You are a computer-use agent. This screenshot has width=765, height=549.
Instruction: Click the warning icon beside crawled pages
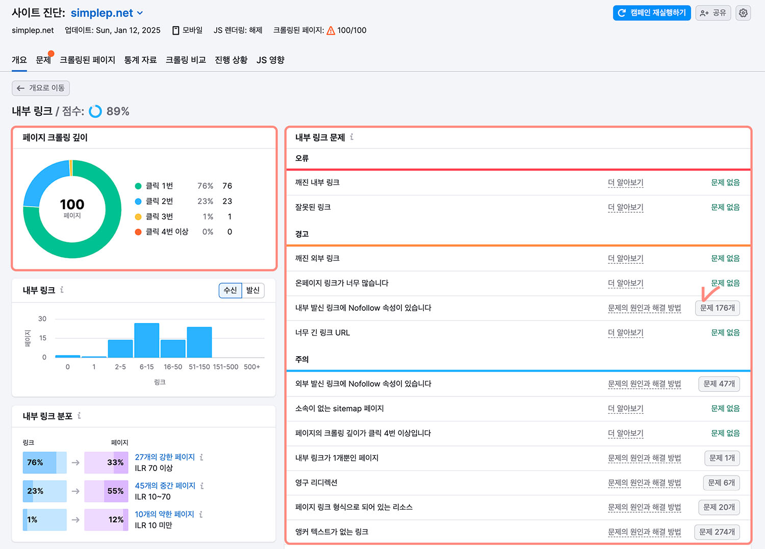coord(331,30)
